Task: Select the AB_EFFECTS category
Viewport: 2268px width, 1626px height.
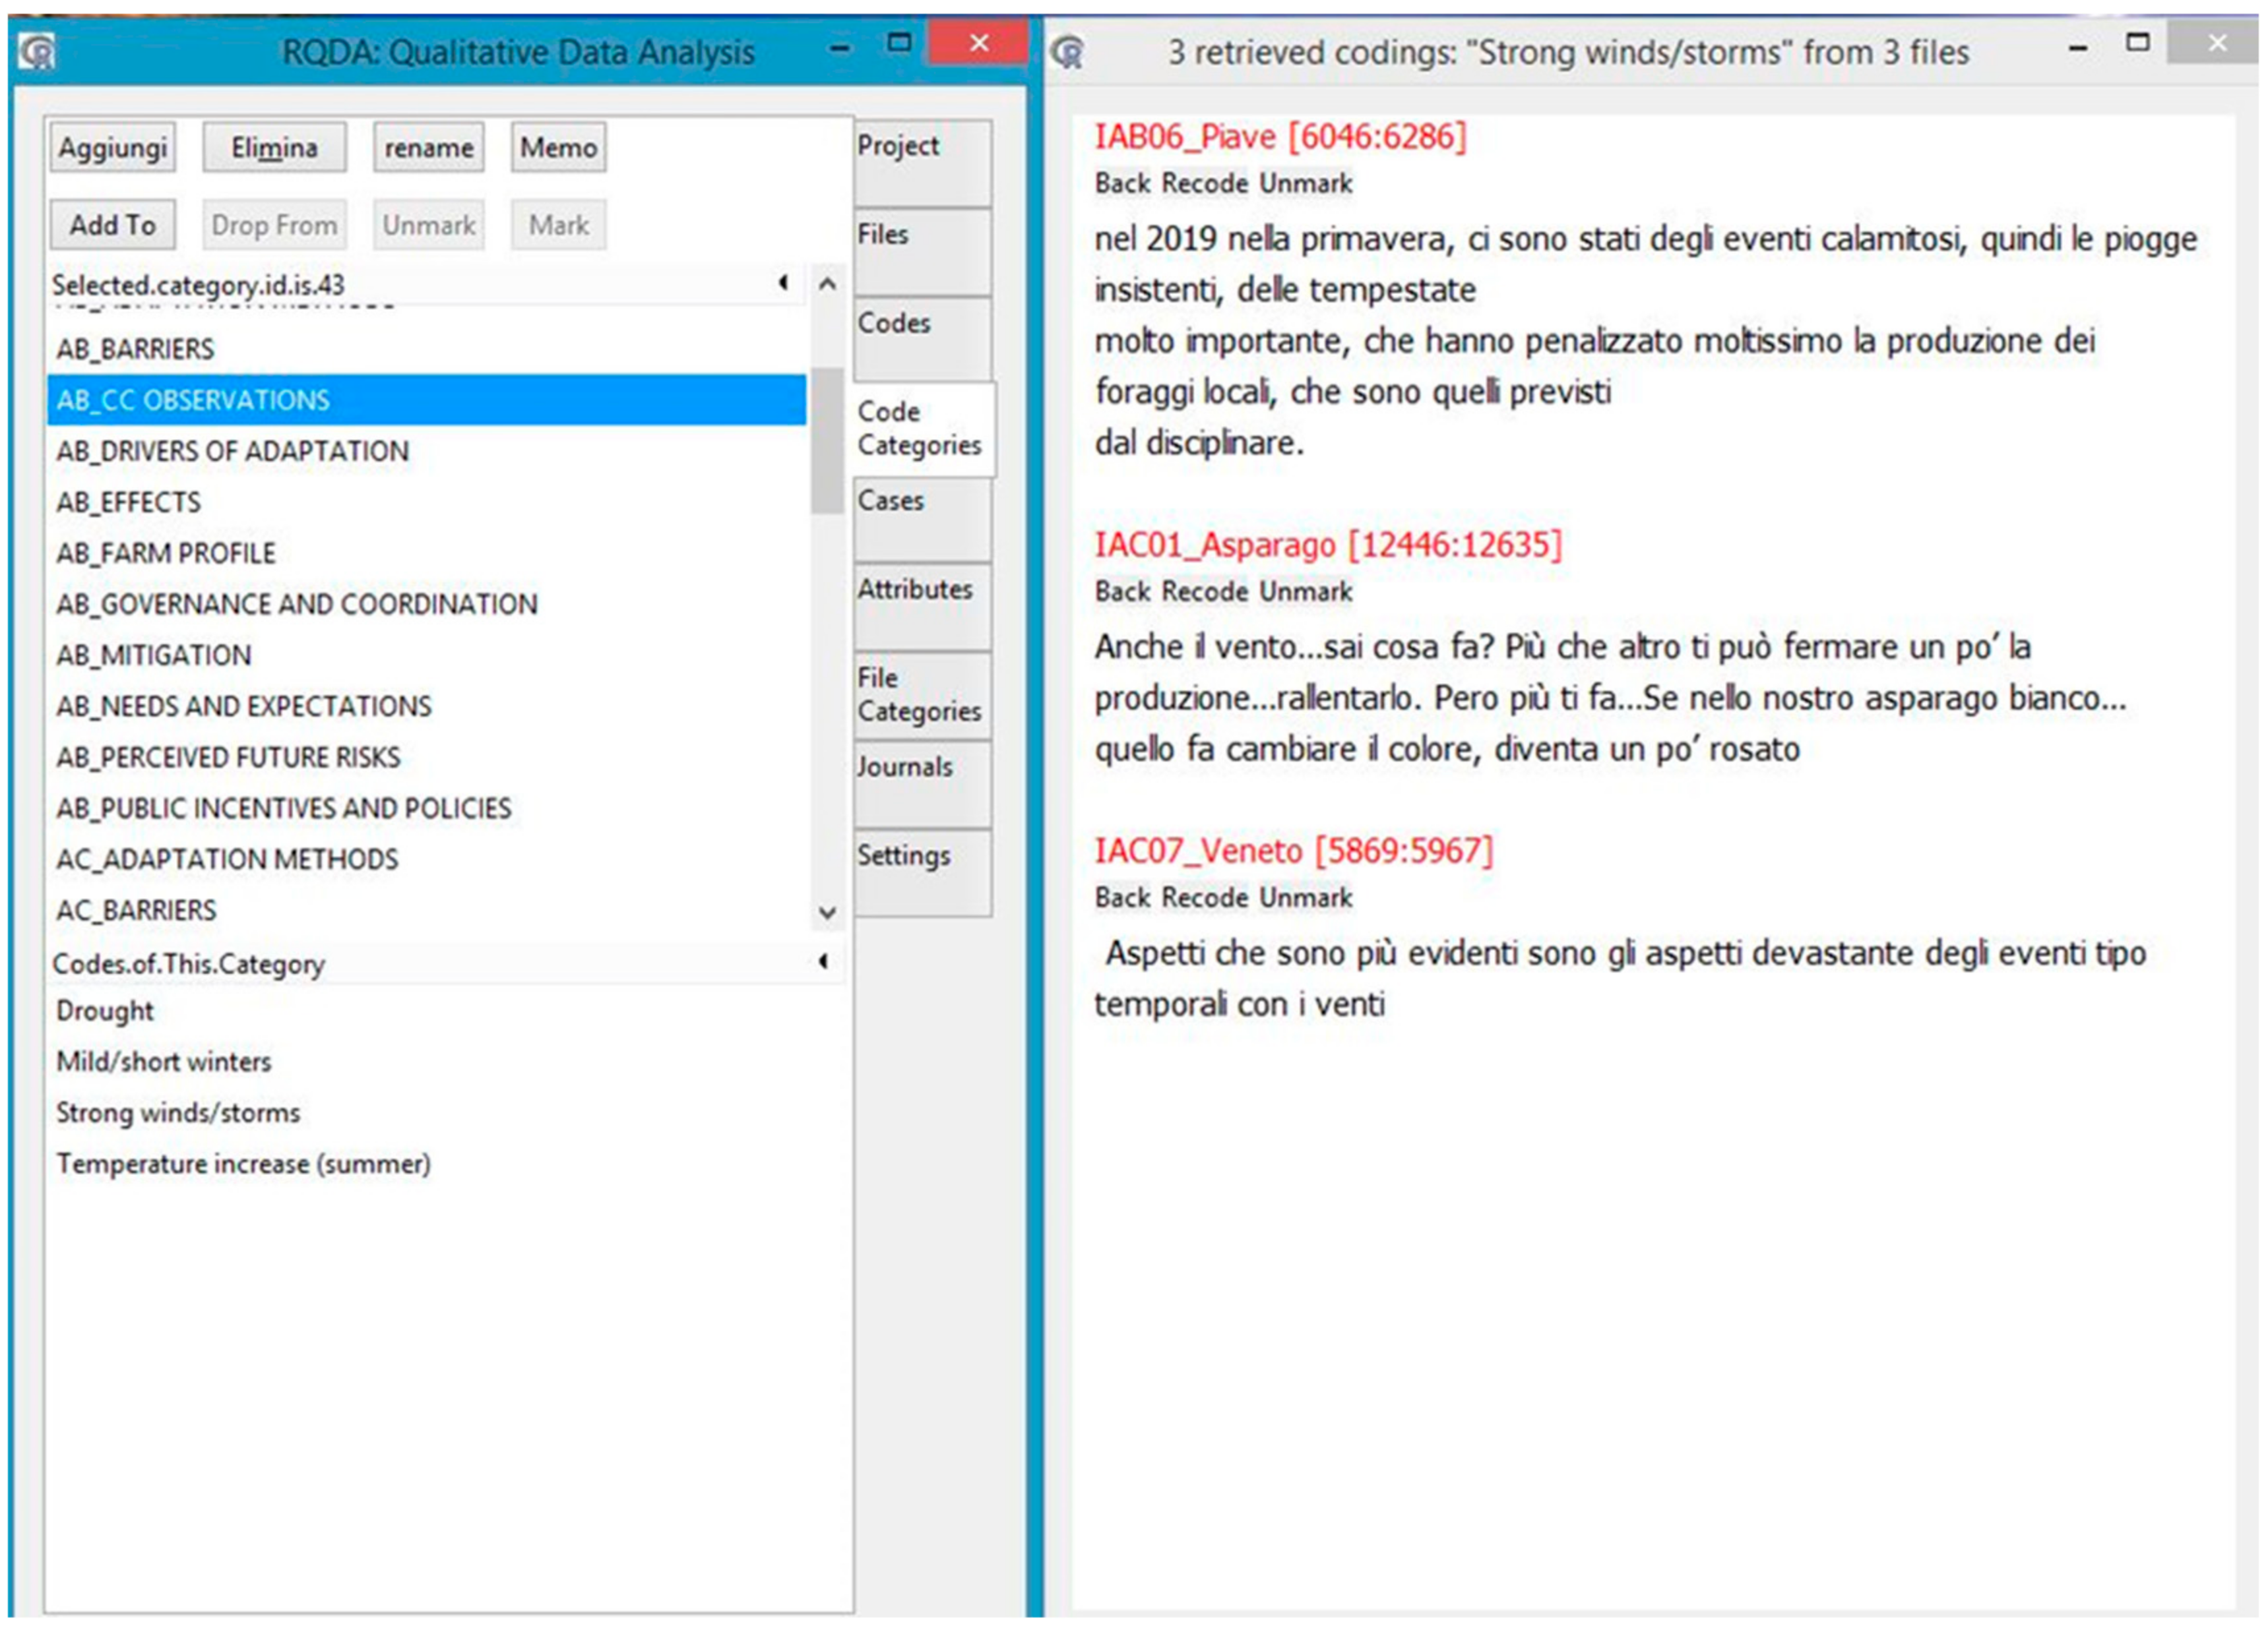Action: pyautogui.click(x=129, y=502)
